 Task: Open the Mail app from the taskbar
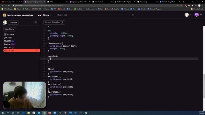[39, 113]
